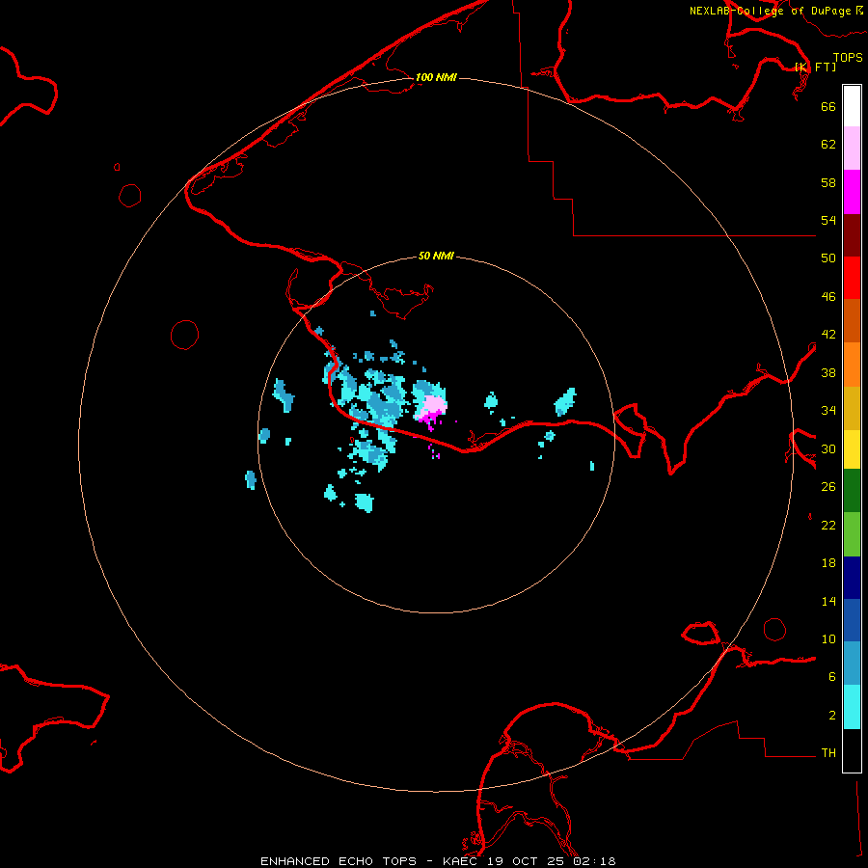Screen dimensions: 868x868
Task: Click the 46 legend value
Action: [828, 297]
